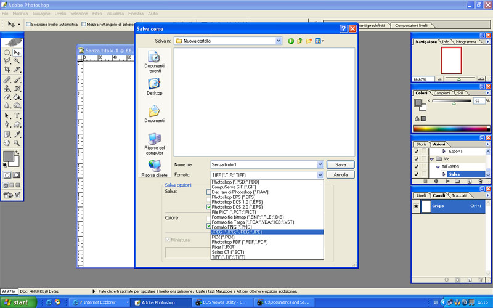Toggle visibility eye of Grigio channel

[x=417, y=206]
